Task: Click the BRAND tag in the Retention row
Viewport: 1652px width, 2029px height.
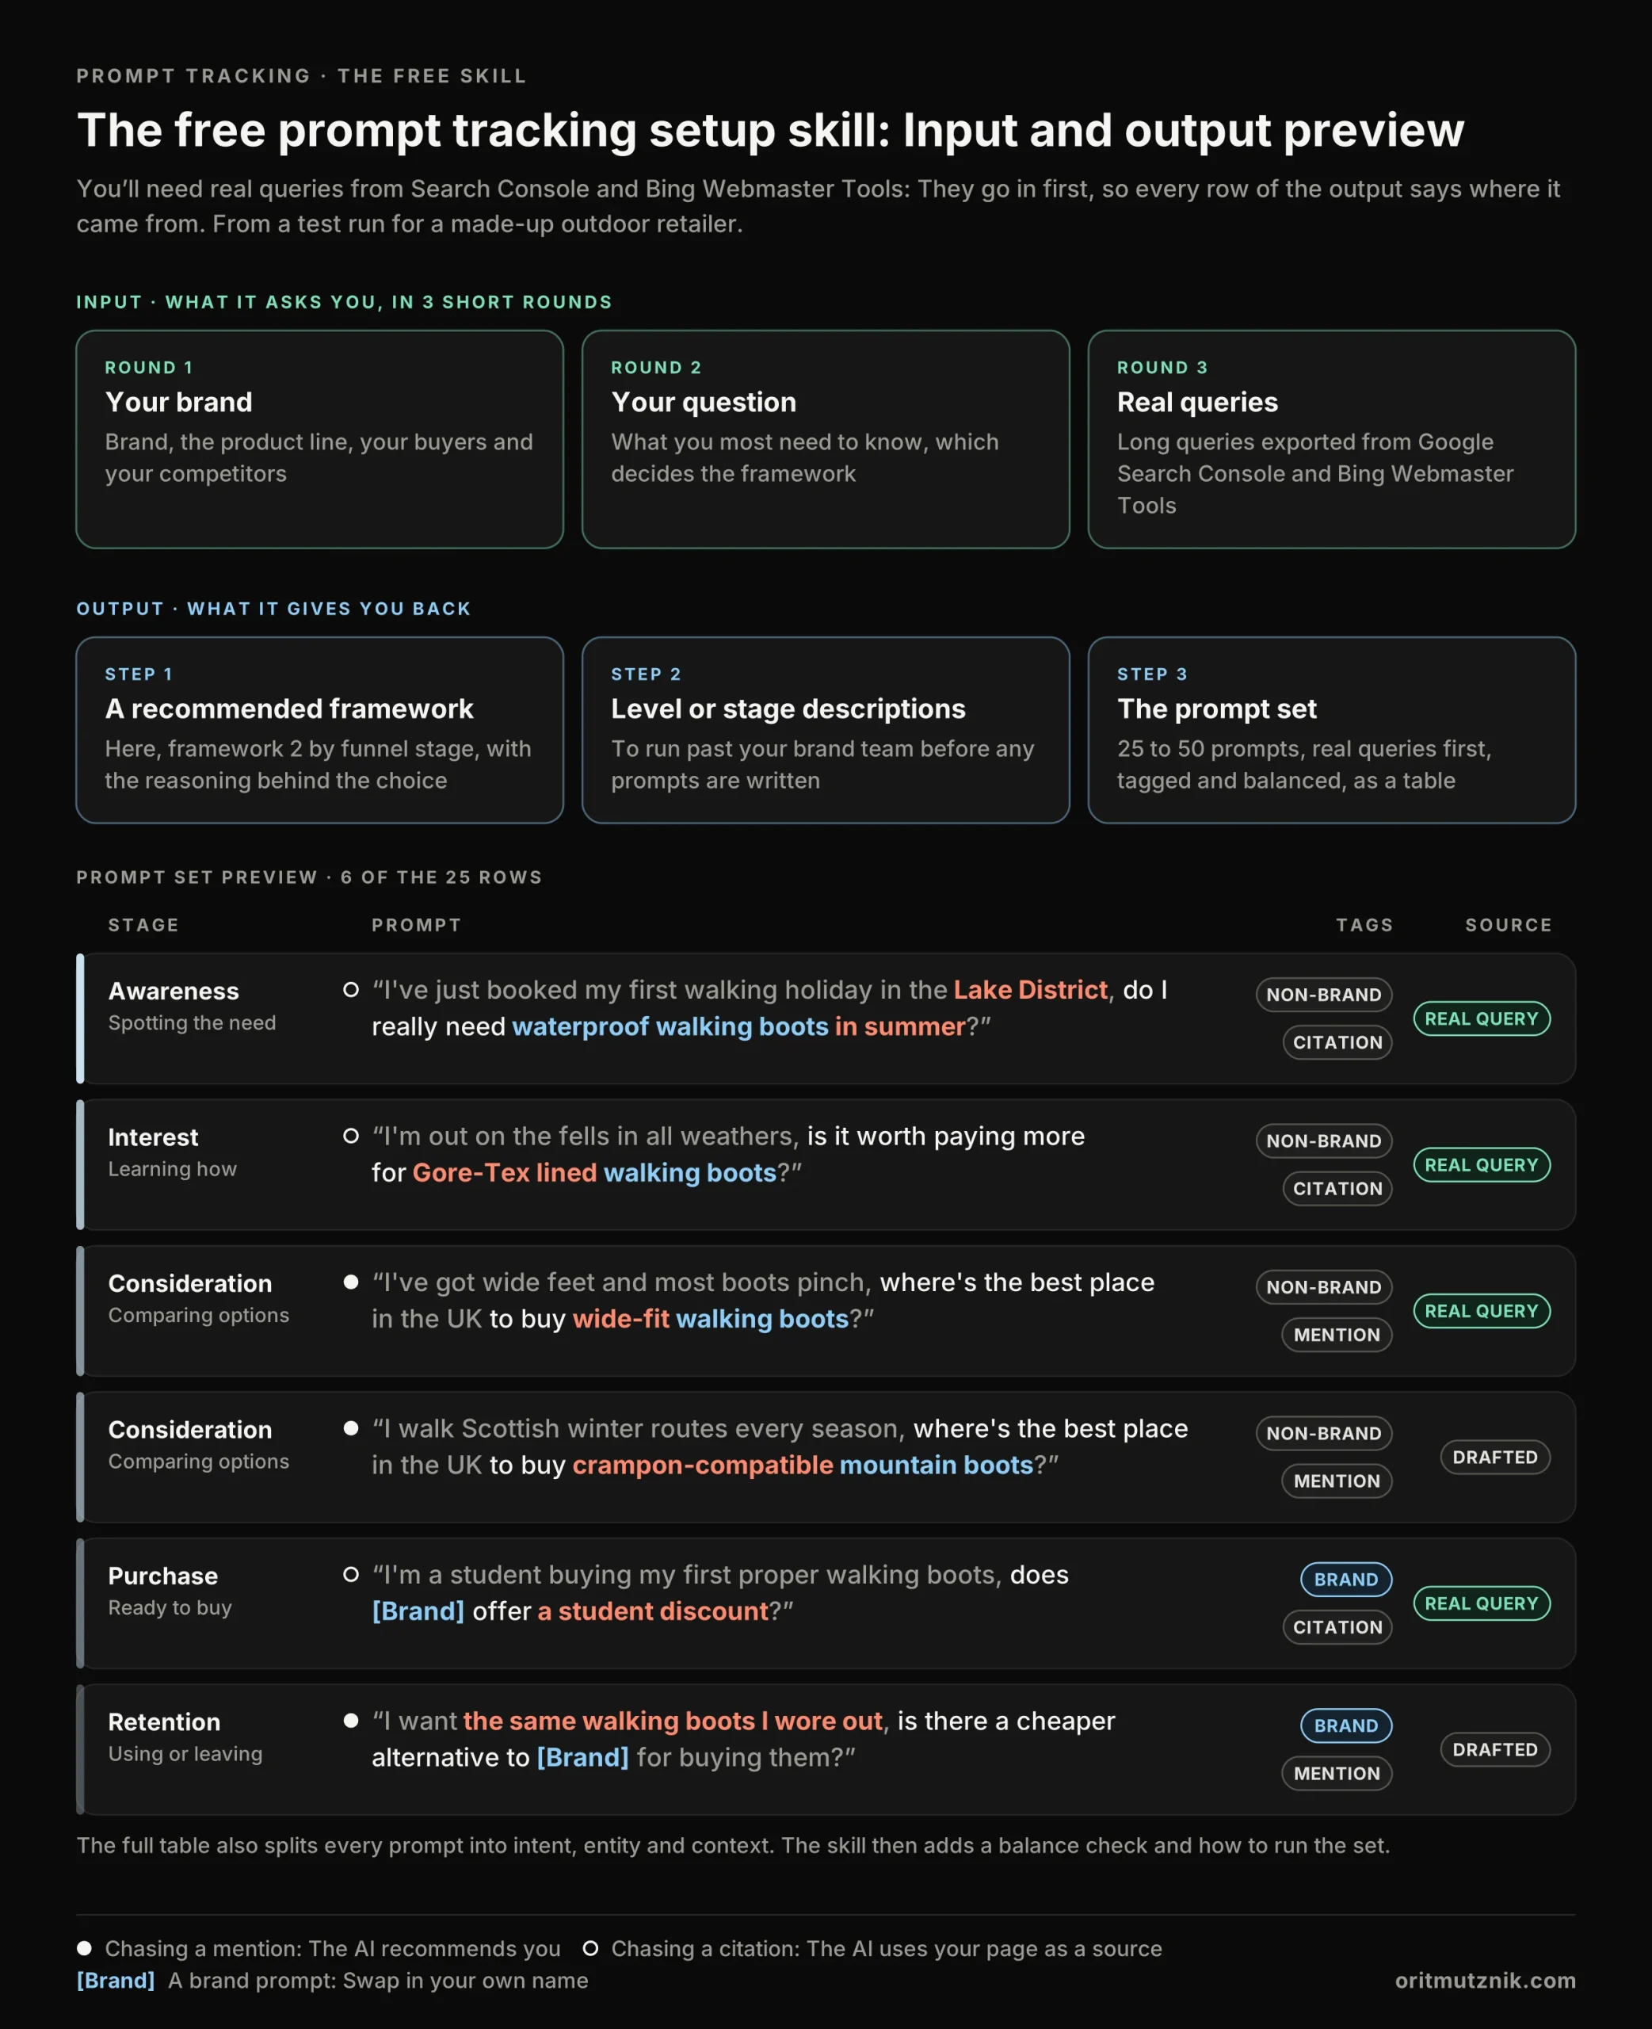Action: 1345,1725
